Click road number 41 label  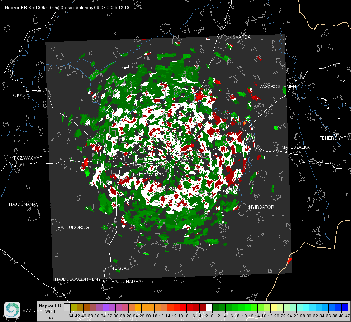click(273, 104)
